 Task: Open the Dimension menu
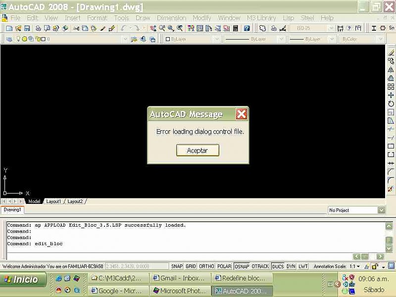[x=171, y=18]
